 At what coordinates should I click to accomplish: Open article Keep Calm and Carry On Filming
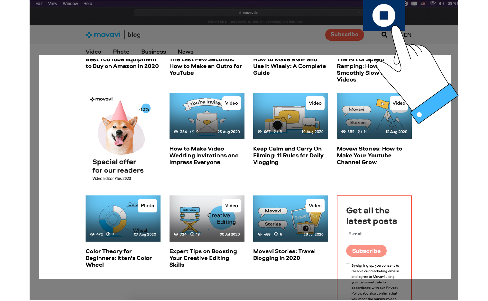click(288, 156)
